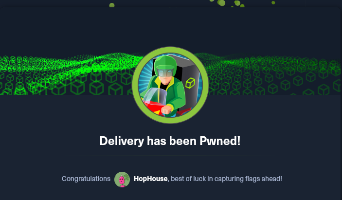Click the green divider line under heading

170,156
